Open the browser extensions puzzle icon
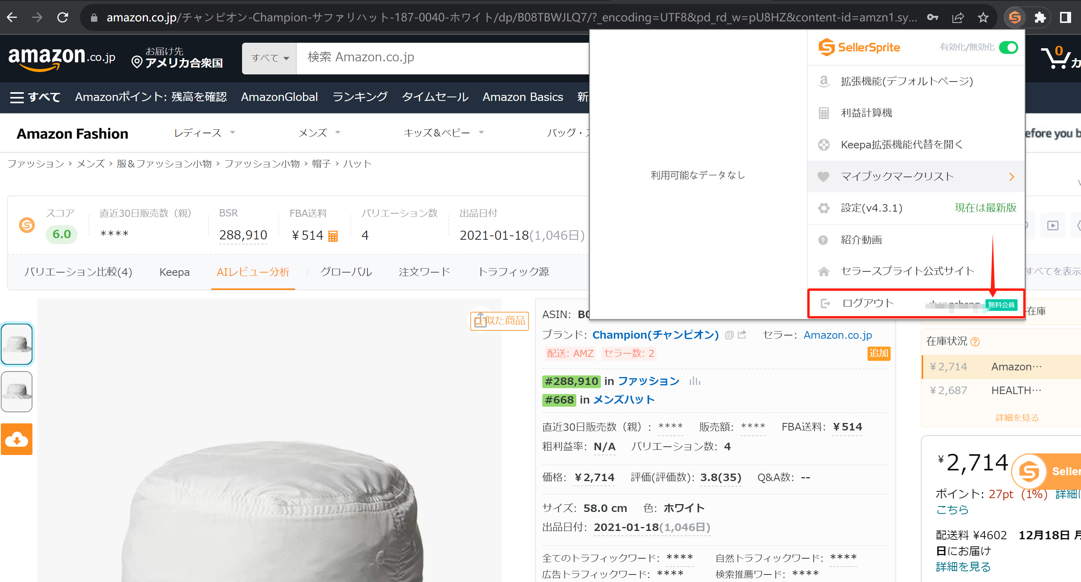Viewport: 1081px width, 582px height. click(x=1040, y=17)
